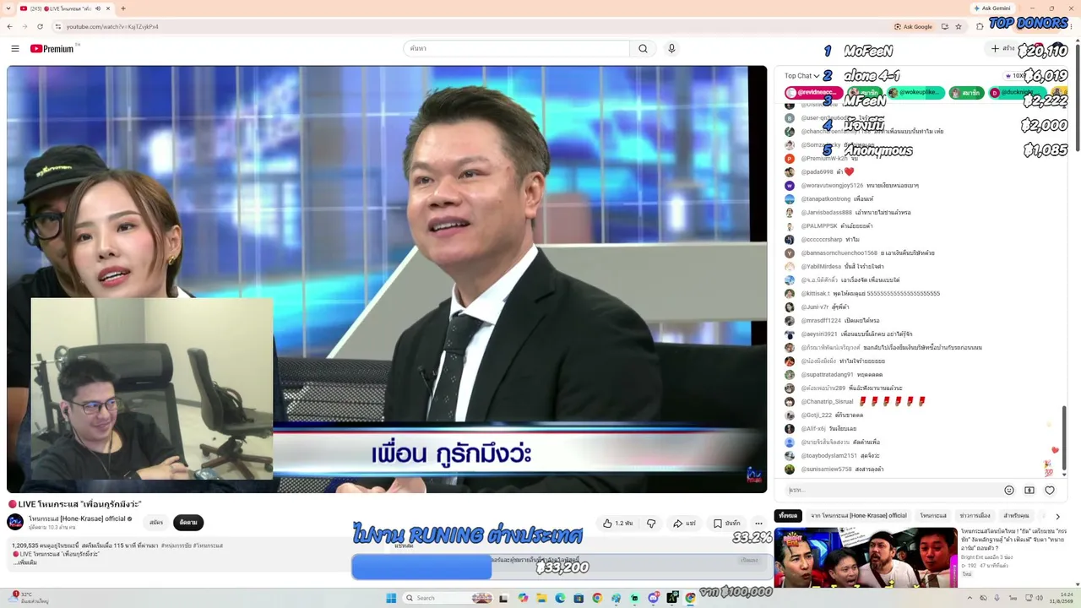Share the live stream video
This screenshot has height=608, width=1081.
(685, 524)
